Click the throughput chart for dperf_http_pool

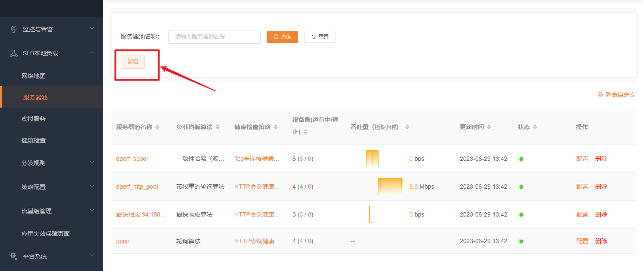(388, 187)
